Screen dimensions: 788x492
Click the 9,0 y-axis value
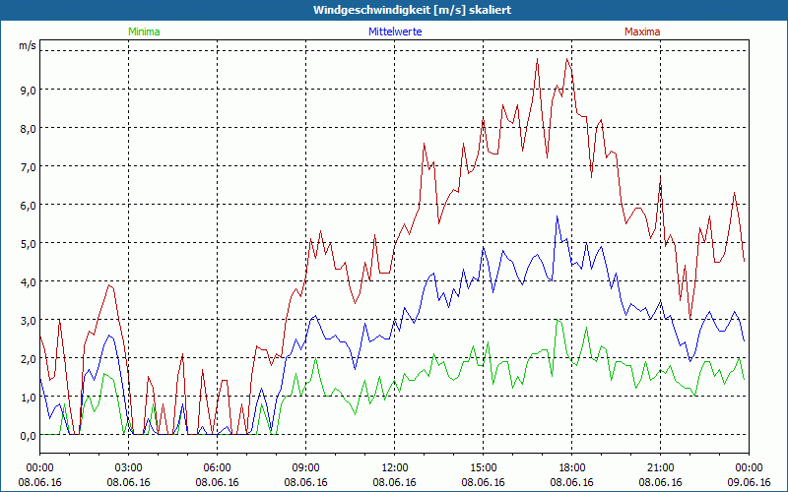pos(29,91)
